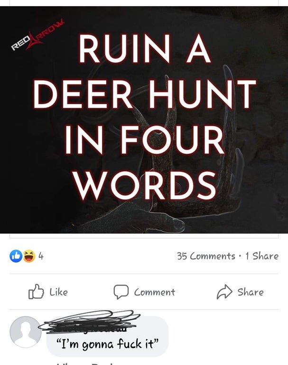288x365 pixels.
Task: Click the Comment speech bubble icon
Action: pos(121,292)
